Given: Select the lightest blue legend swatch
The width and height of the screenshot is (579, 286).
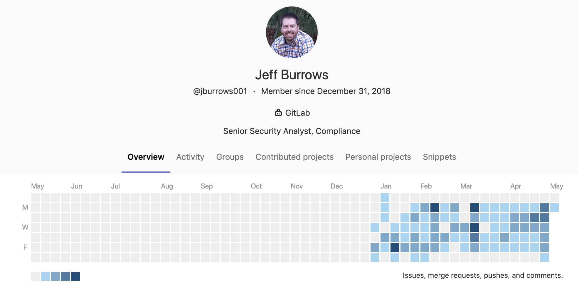Looking at the screenshot, I should pos(46,276).
